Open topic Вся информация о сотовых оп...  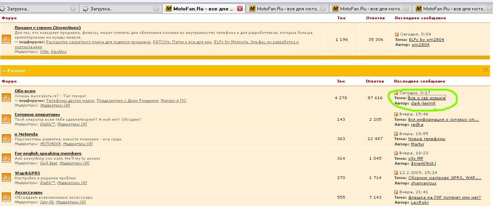coord(443,120)
